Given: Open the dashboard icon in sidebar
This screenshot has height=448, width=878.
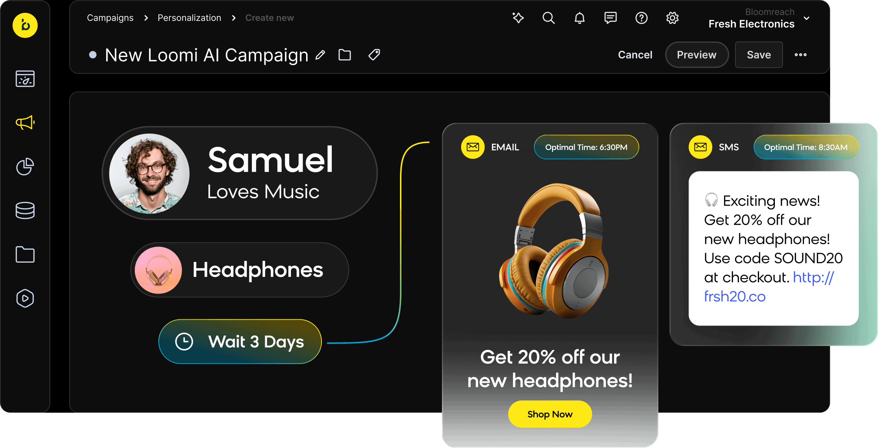Looking at the screenshot, I should (25, 79).
